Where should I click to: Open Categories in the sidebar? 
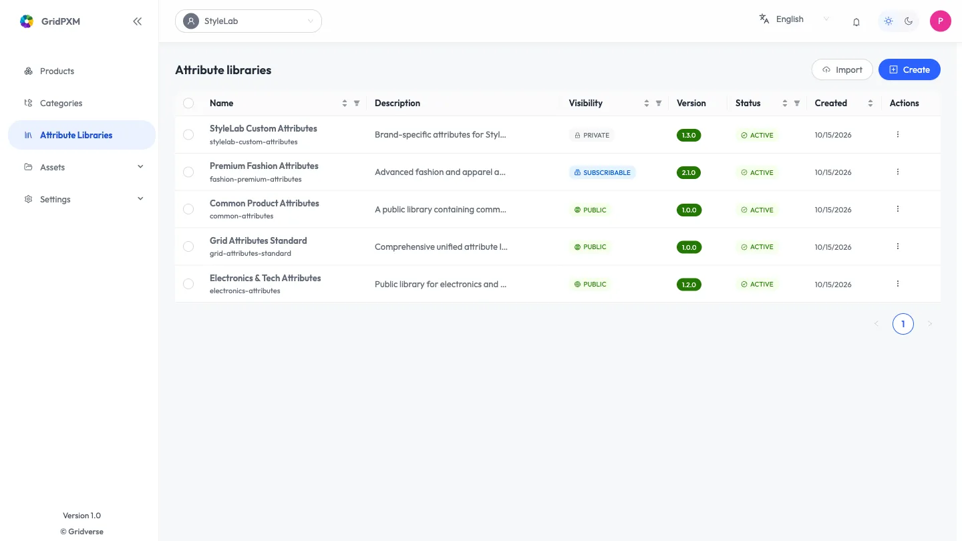82,103
